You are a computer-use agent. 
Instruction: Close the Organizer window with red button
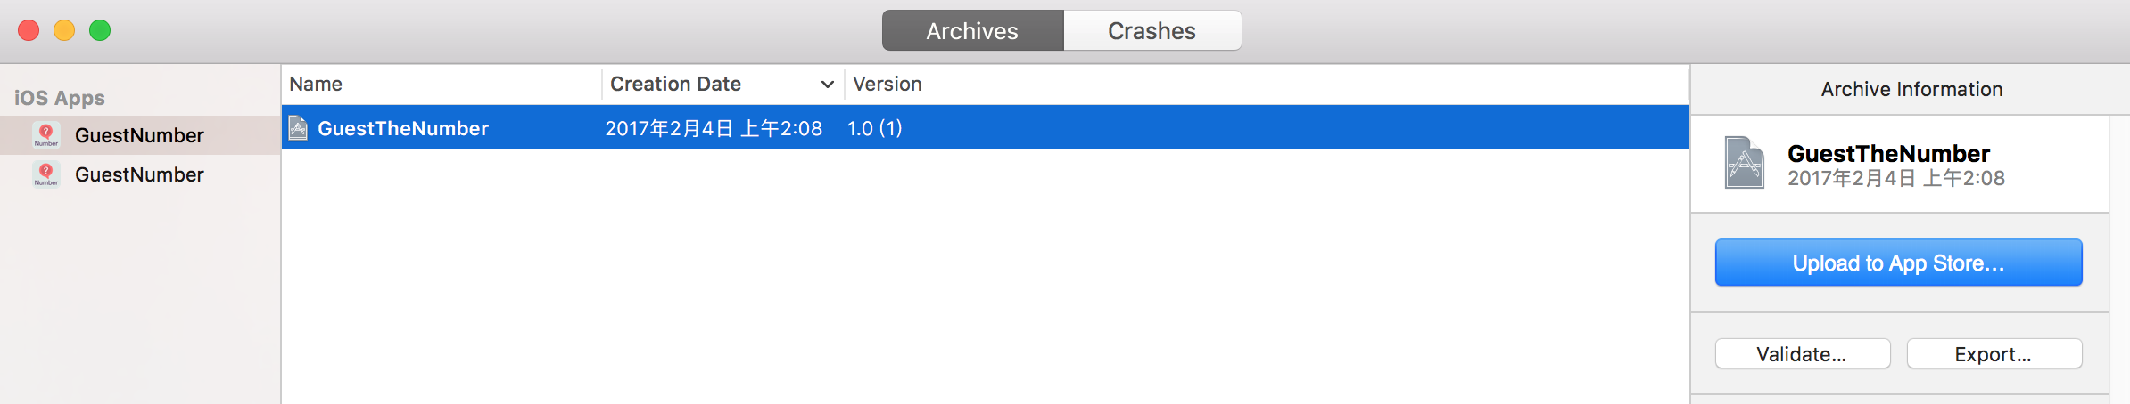coord(29,30)
